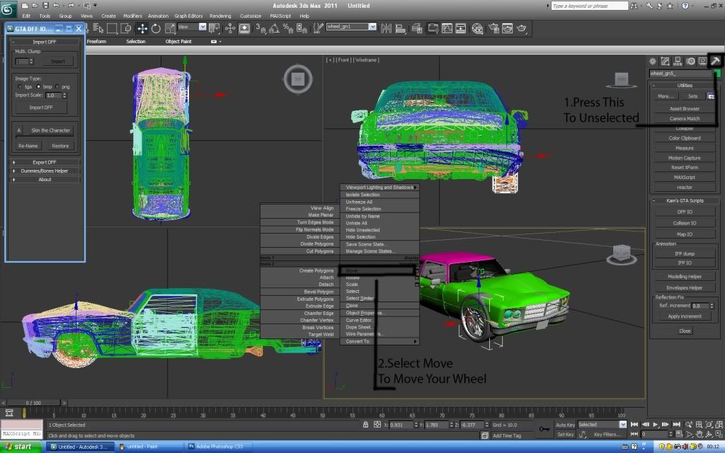Collapse the Kam's GTA Scripts rollout
This screenshot has width=725, height=453.
(x=685, y=200)
